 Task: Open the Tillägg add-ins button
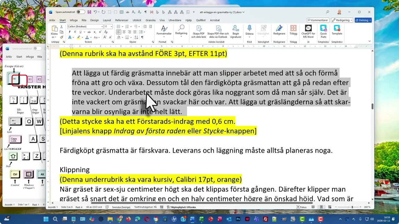point(293,30)
